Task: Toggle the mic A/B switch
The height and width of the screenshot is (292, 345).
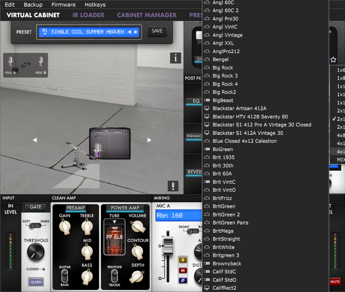Action: tap(26, 64)
